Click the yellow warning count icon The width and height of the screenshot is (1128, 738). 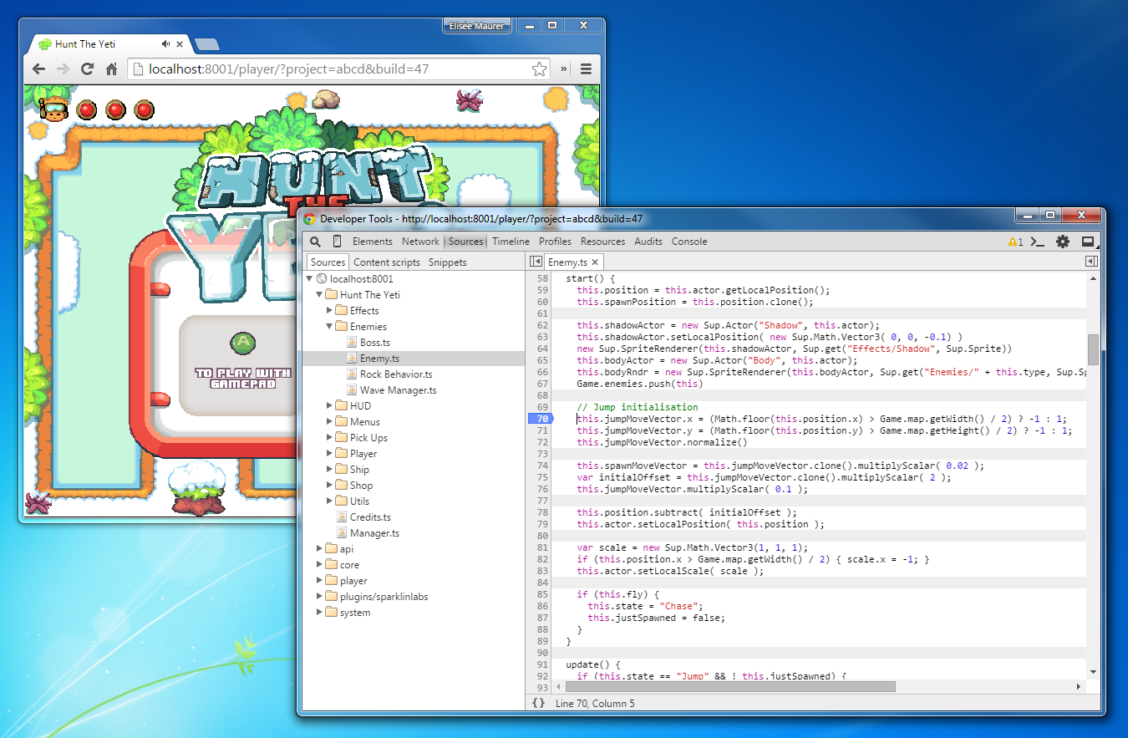(x=1014, y=242)
